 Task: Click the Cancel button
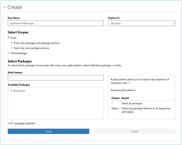[134, 131]
